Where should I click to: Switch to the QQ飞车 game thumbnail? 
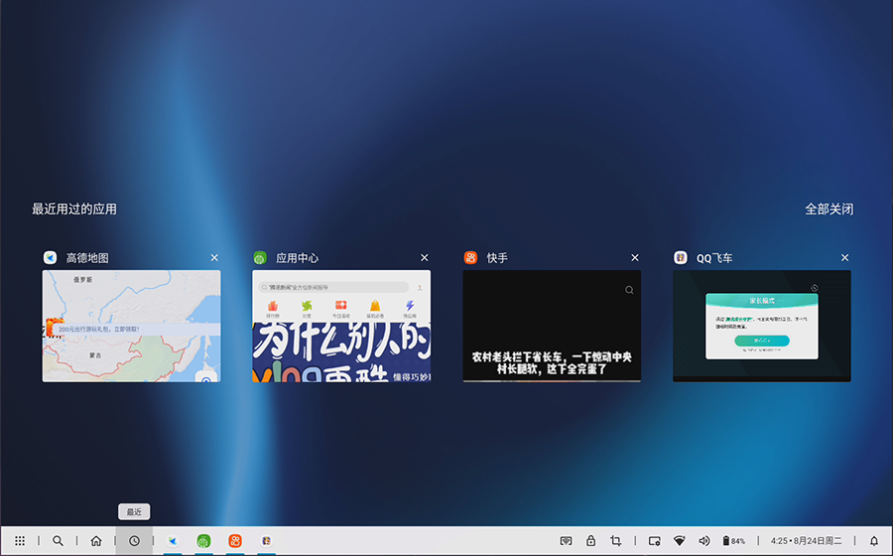point(762,326)
